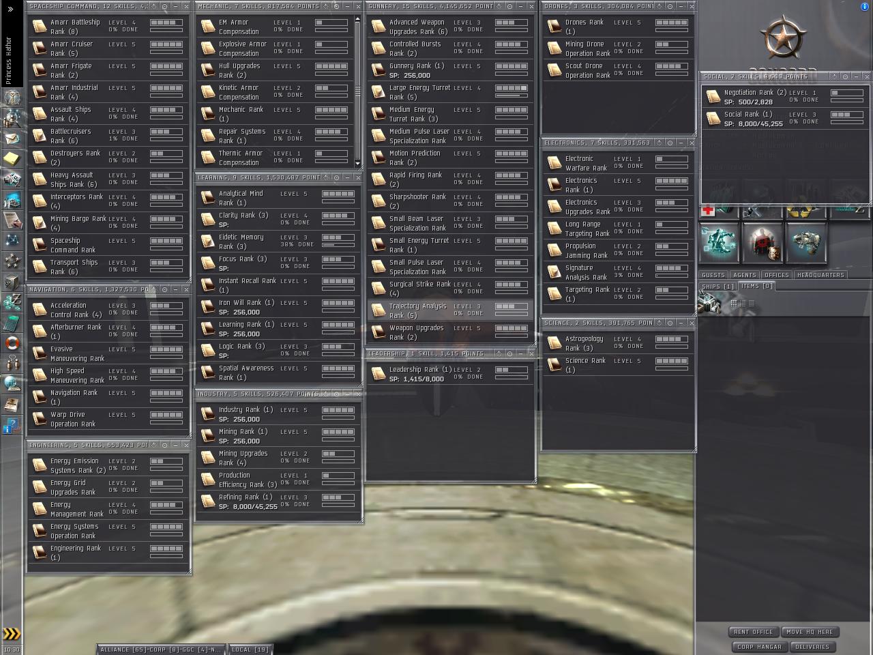Click the five-stars icon in the sidebar
This screenshot has height=655, width=873.
(x=12, y=261)
